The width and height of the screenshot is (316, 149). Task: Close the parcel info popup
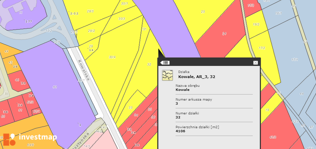tap(255, 63)
